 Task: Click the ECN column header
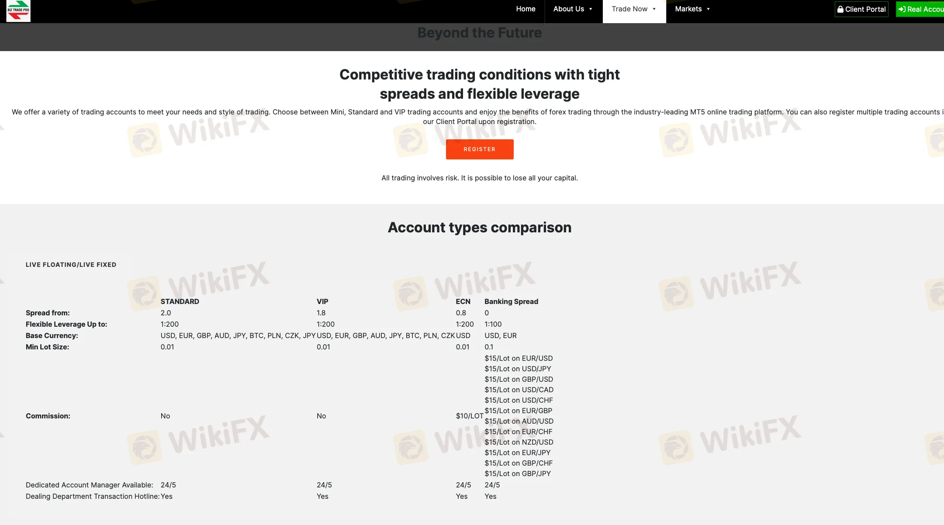point(463,301)
